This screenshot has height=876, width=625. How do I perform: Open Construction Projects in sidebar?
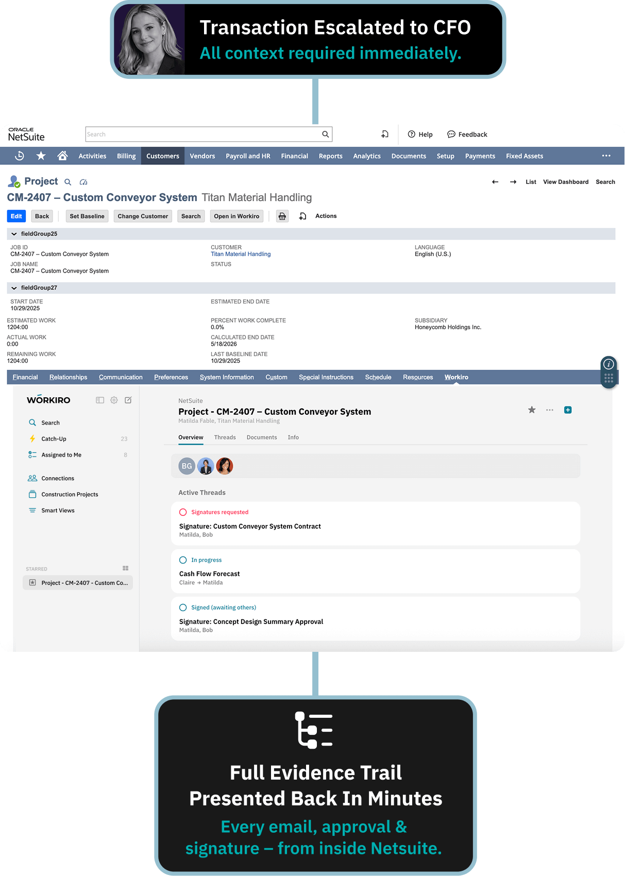coord(70,494)
